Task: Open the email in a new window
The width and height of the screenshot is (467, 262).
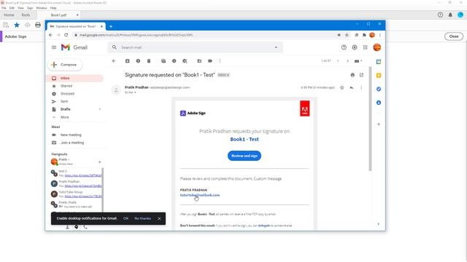Action: [x=362, y=75]
